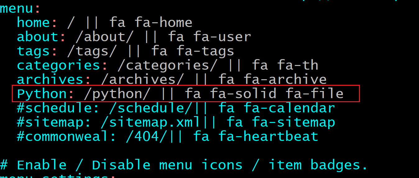Click the "fa-heartbeat" icon class text
The image size is (419, 178).
pyautogui.click(x=268, y=137)
